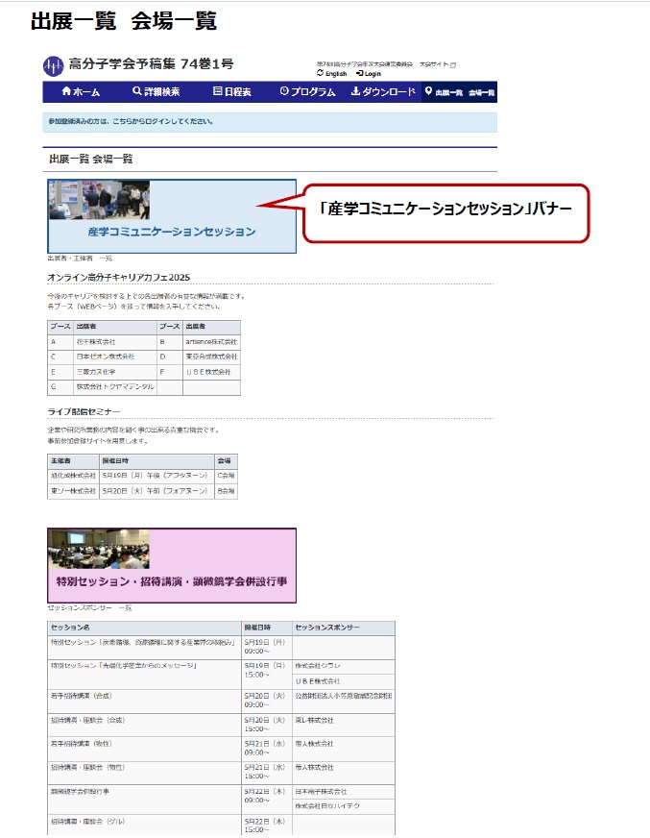
Task: Select booth B exhibitor artience株式会社
Action: [211, 341]
